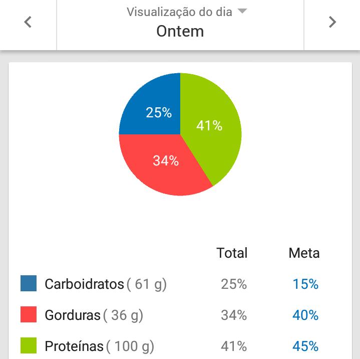This screenshot has height=359, width=360.
Task: Tap the Gorduras label
Action: [73, 315]
